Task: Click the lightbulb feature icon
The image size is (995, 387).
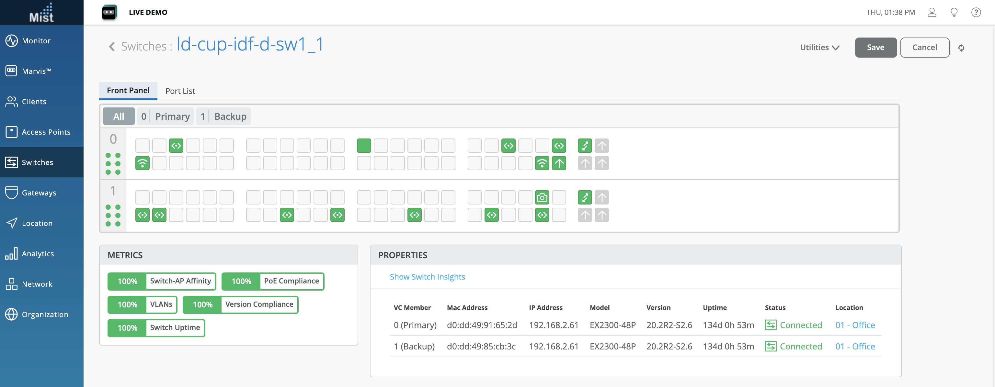Action: 954,12
